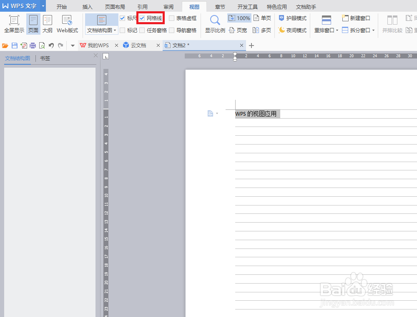Open the Zoom ratio (显示比例) magnifier

215,20
